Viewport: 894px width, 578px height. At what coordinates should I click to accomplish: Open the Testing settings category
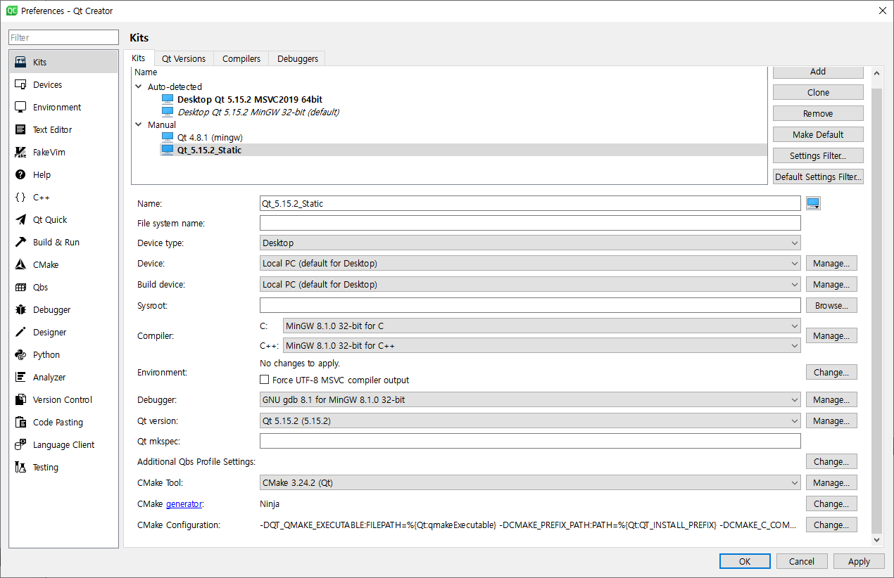(x=63, y=467)
